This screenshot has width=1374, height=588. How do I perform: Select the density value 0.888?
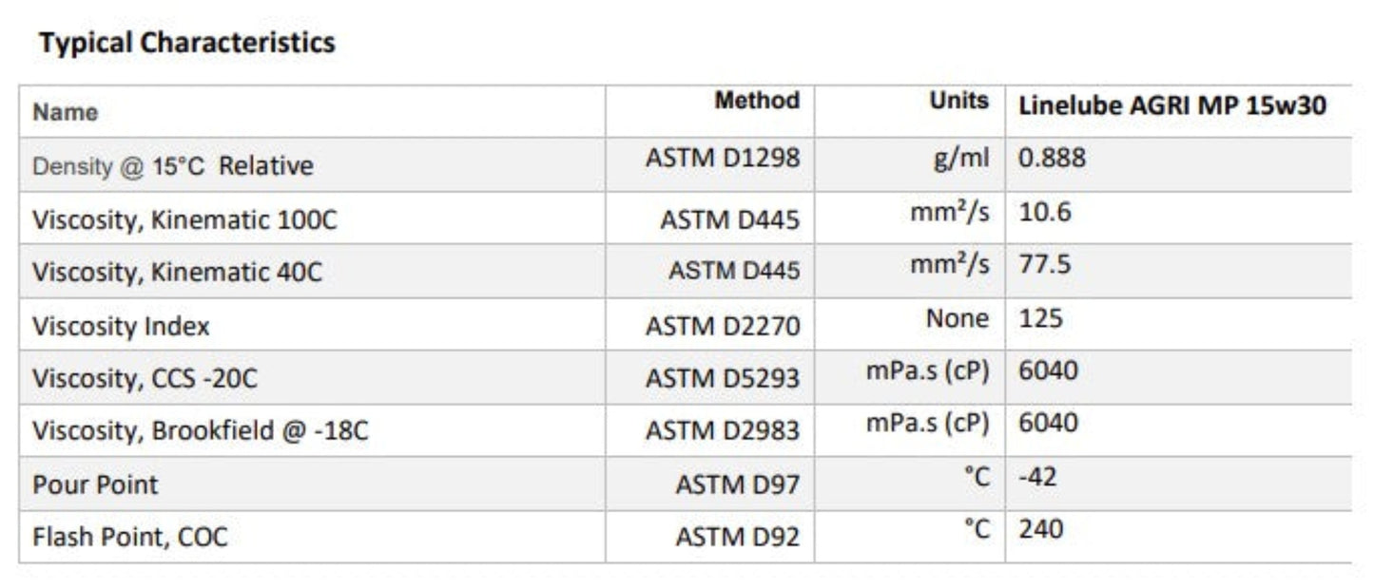point(1052,158)
